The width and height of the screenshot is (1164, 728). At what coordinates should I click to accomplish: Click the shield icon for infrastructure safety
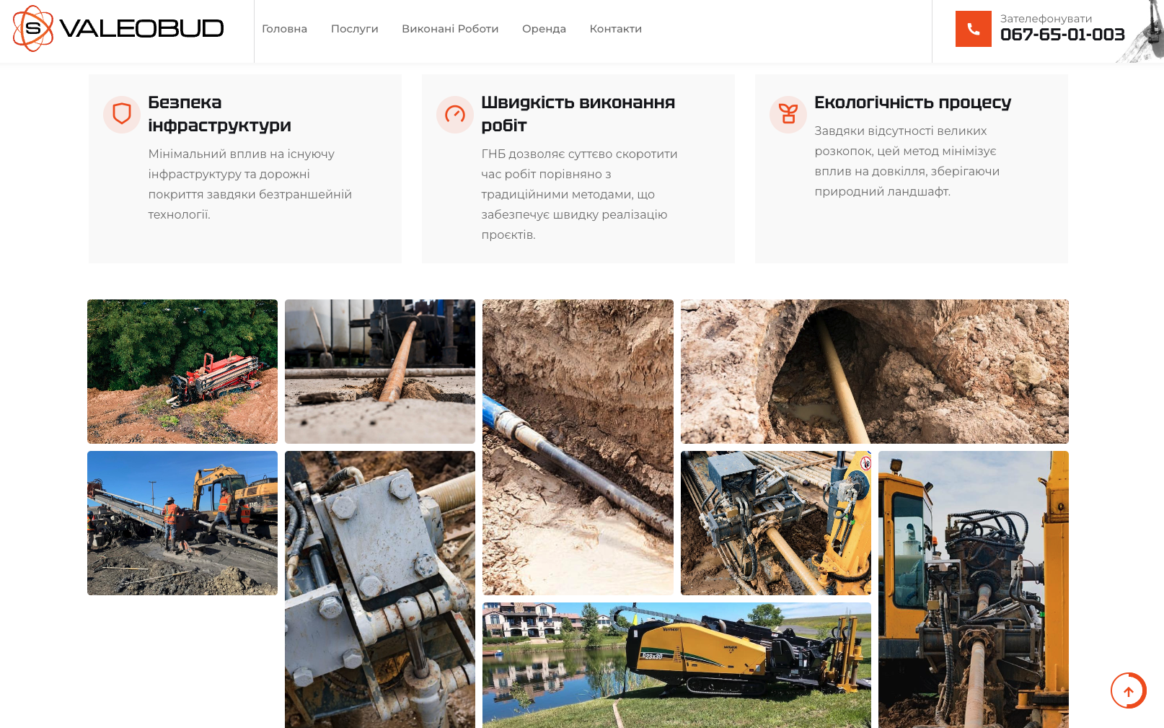[x=122, y=115]
